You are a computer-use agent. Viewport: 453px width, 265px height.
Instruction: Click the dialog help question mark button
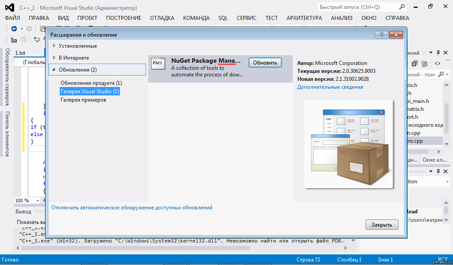click(x=381, y=34)
